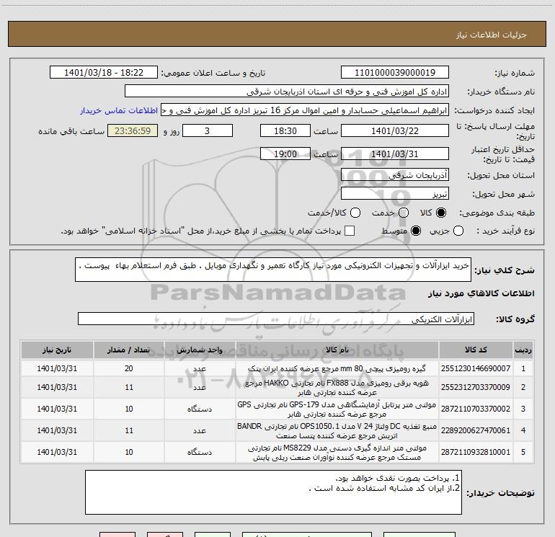Select product code 2551230146690007
555x537 pixels.
click(x=476, y=368)
